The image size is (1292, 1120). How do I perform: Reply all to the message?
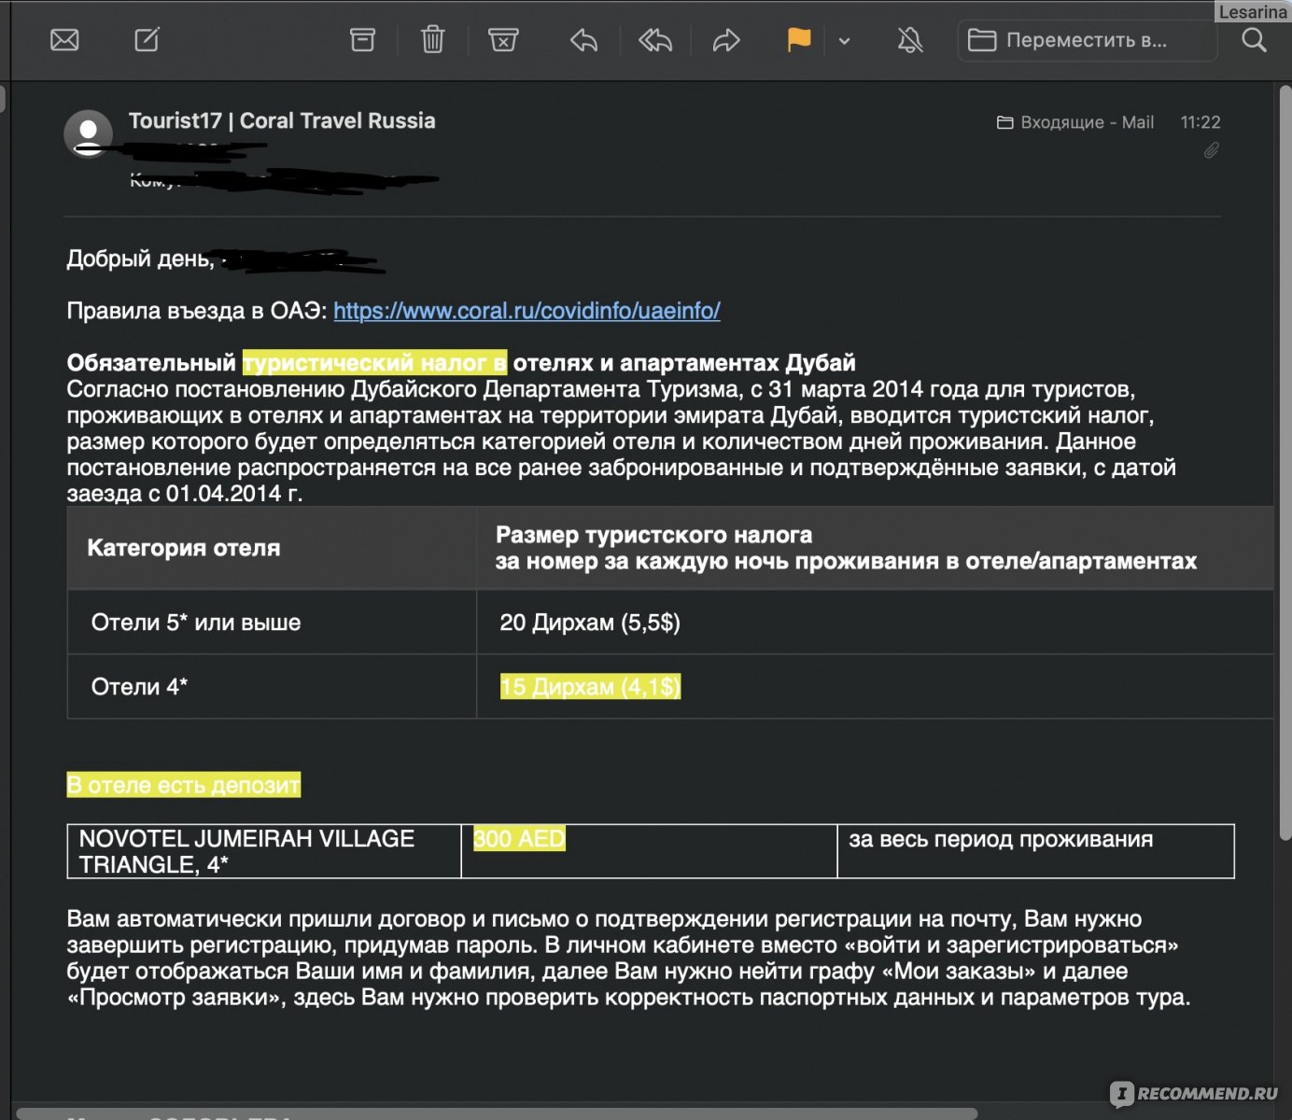pyautogui.click(x=655, y=40)
